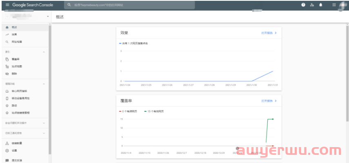Click the gauge icon for 核心网页指标
The image size is (349, 163).
7,91
